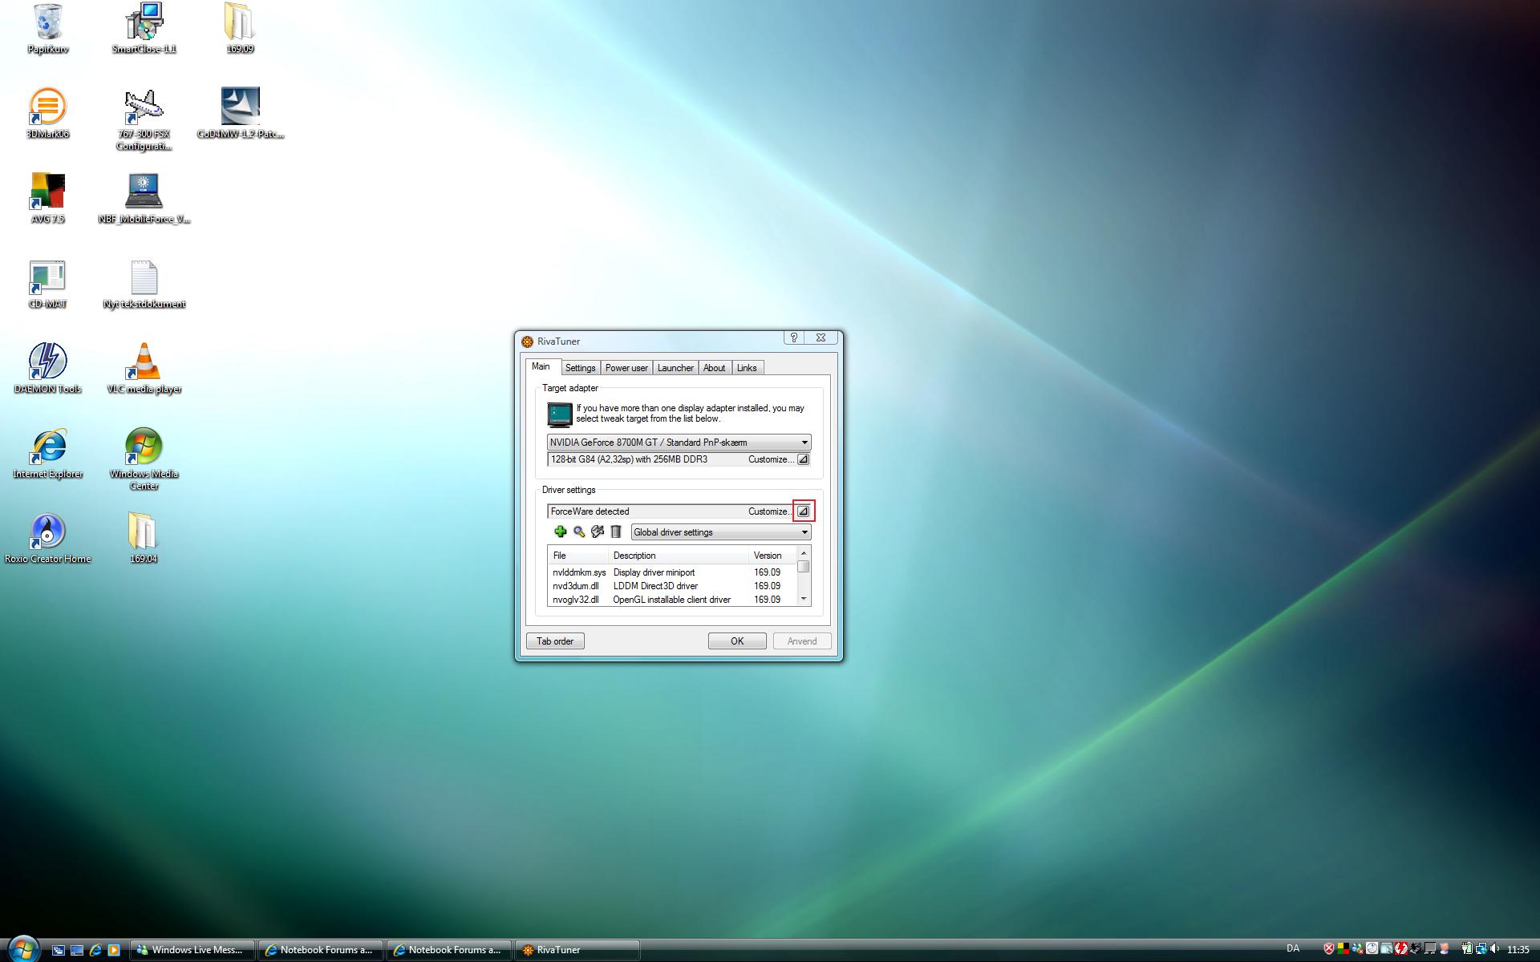Click the battery power tray icon
The height and width of the screenshot is (962, 1540).
coord(1467,948)
